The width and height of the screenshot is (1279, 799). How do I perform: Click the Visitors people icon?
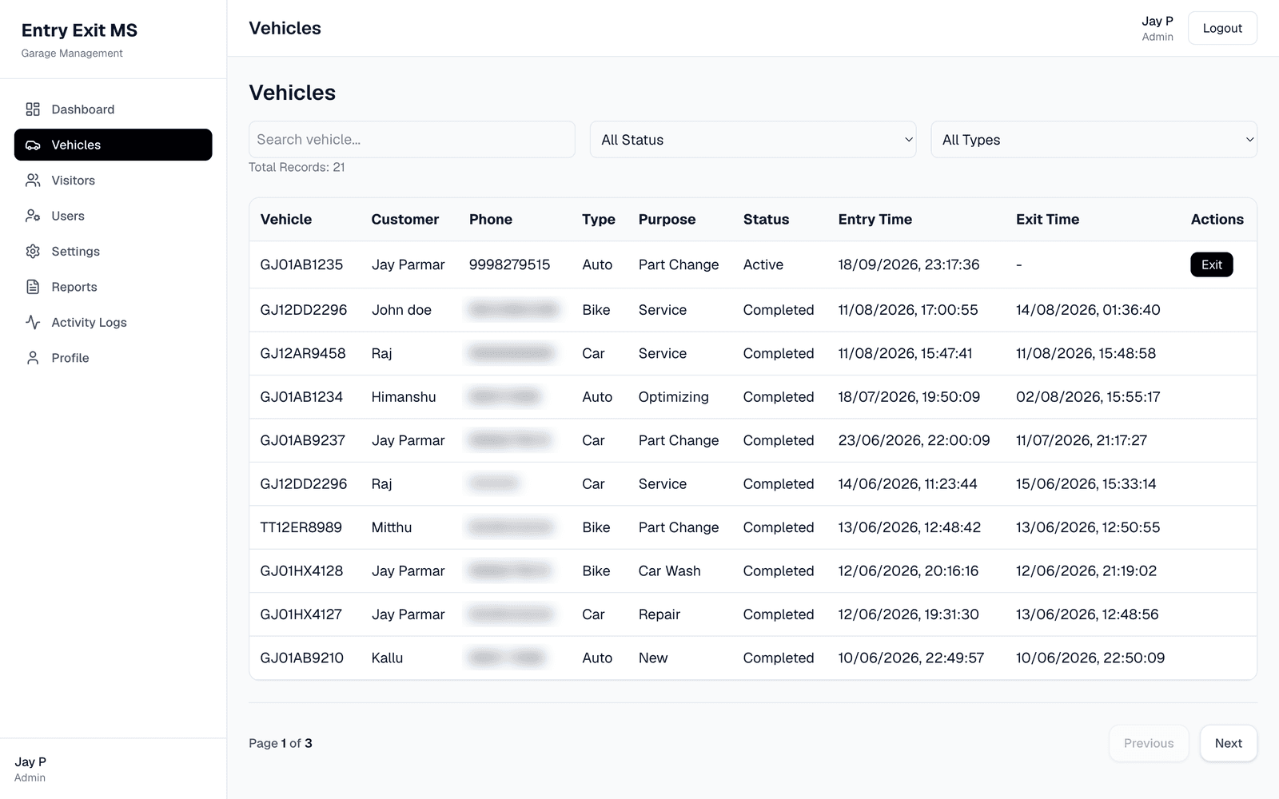[x=33, y=181]
